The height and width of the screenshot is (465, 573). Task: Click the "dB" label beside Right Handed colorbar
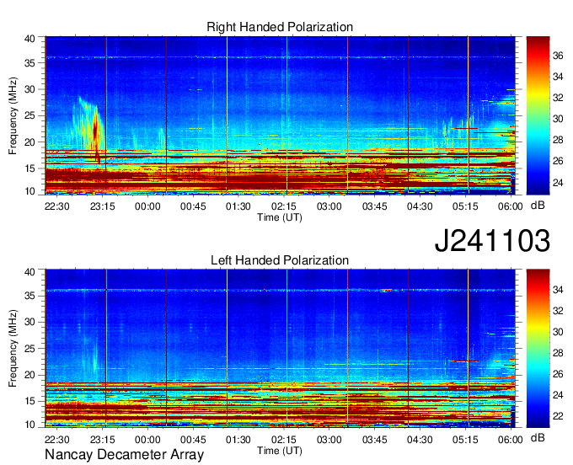pyautogui.click(x=538, y=206)
